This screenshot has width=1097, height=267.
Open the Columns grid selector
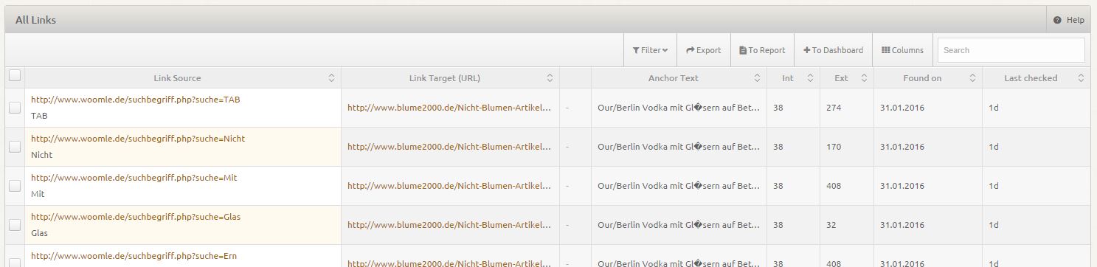(x=903, y=50)
